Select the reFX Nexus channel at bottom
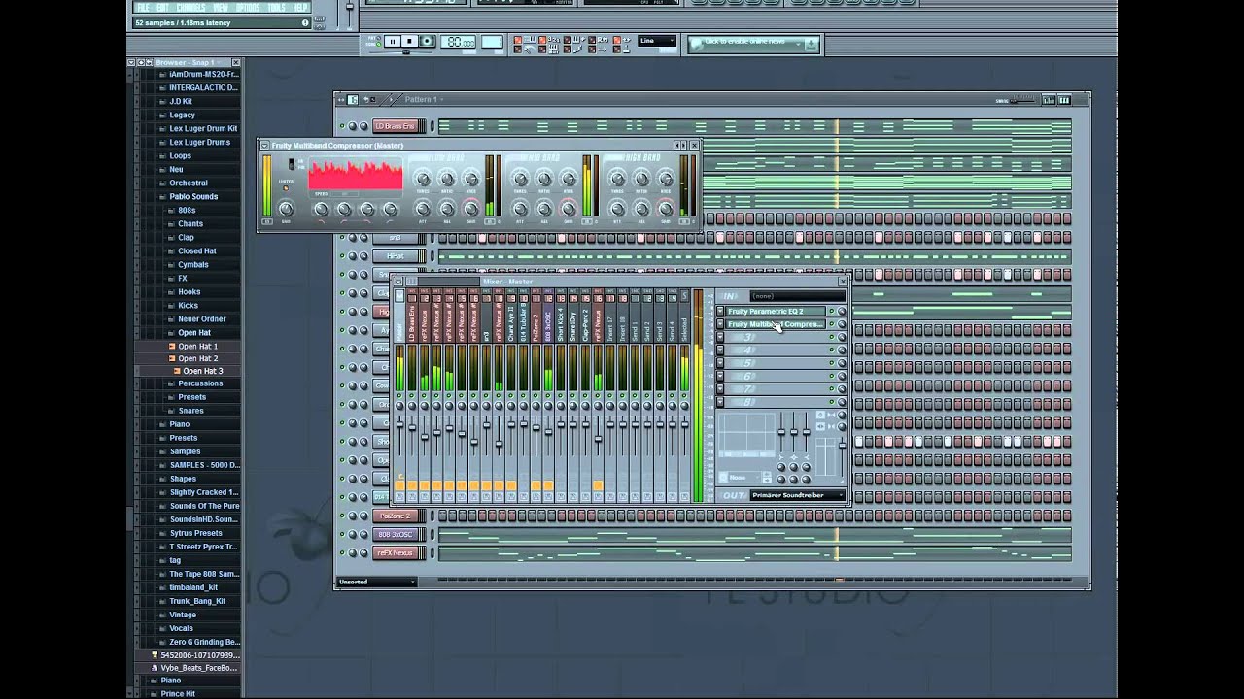This screenshot has height=699, width=1244. click(396, 552)
